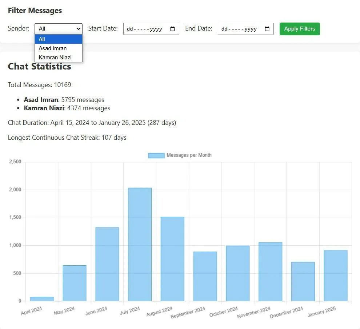Screen dimensions: 360x329
Task: Expand the Sender dropdown arrow
Action: pos(79,29)
